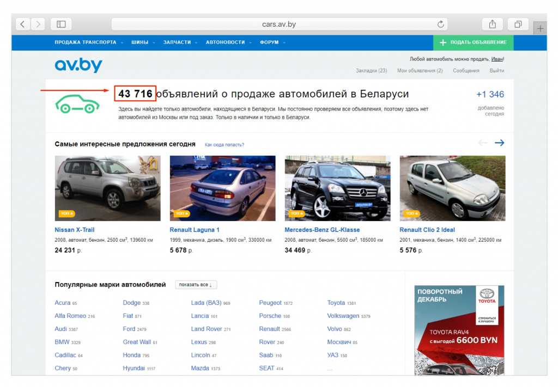558x387 pixels.
Task: Open the Renault Clio 2 Ideal listing title
Action: [427, 230]
